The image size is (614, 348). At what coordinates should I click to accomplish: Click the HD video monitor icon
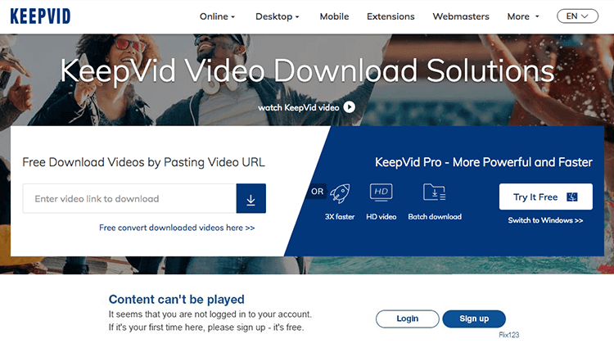[381, 192]
